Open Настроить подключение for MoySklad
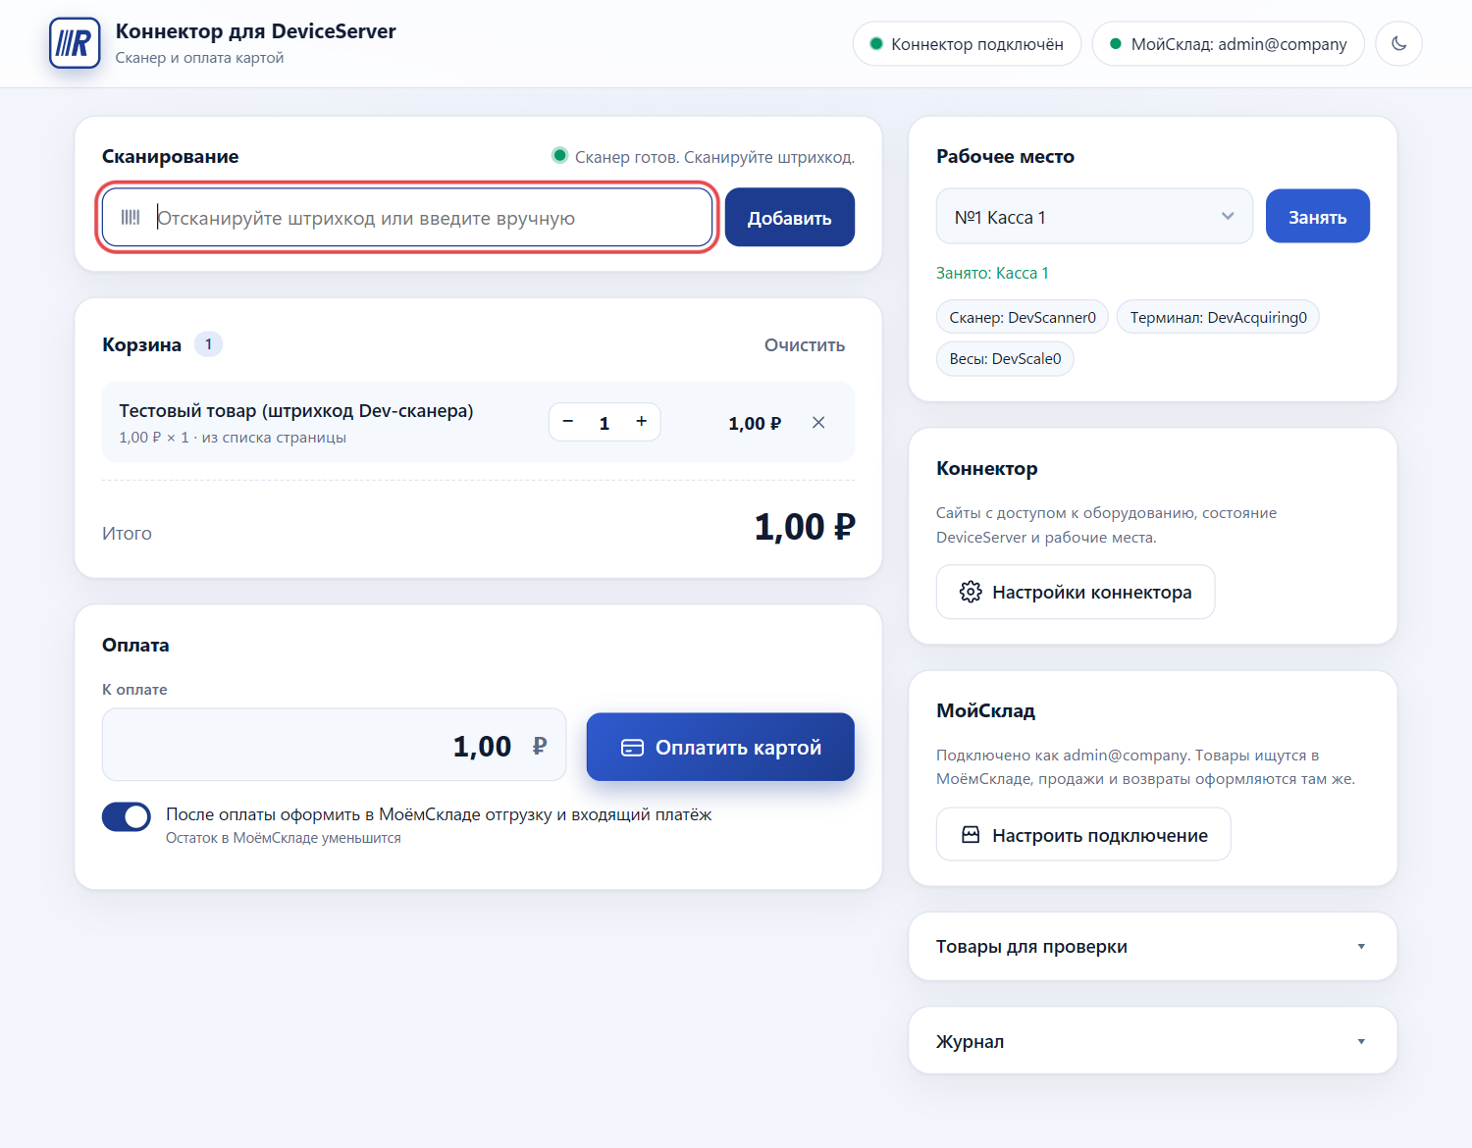This screenshot has width=1472, height=1148. click(x=1083, y=835)
